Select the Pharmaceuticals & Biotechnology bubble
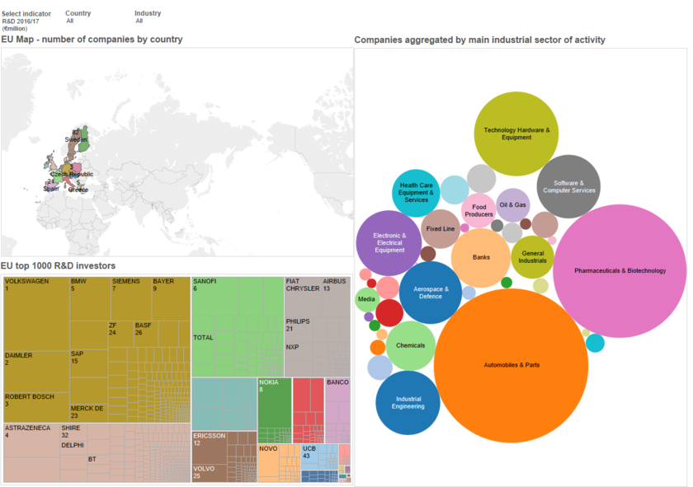 pos(619,270)
